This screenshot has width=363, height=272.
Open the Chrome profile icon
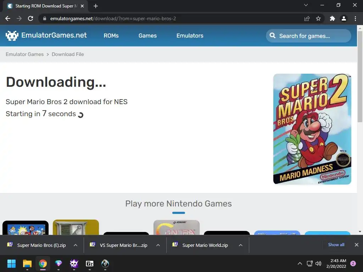(344, 18)
